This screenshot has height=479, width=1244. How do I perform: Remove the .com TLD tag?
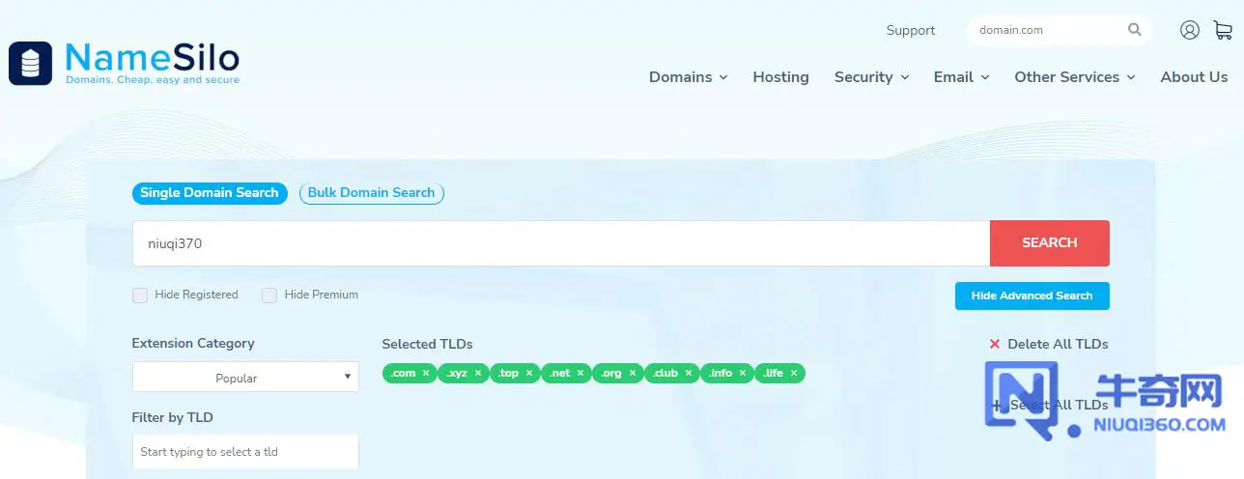(x=426, y=373)
